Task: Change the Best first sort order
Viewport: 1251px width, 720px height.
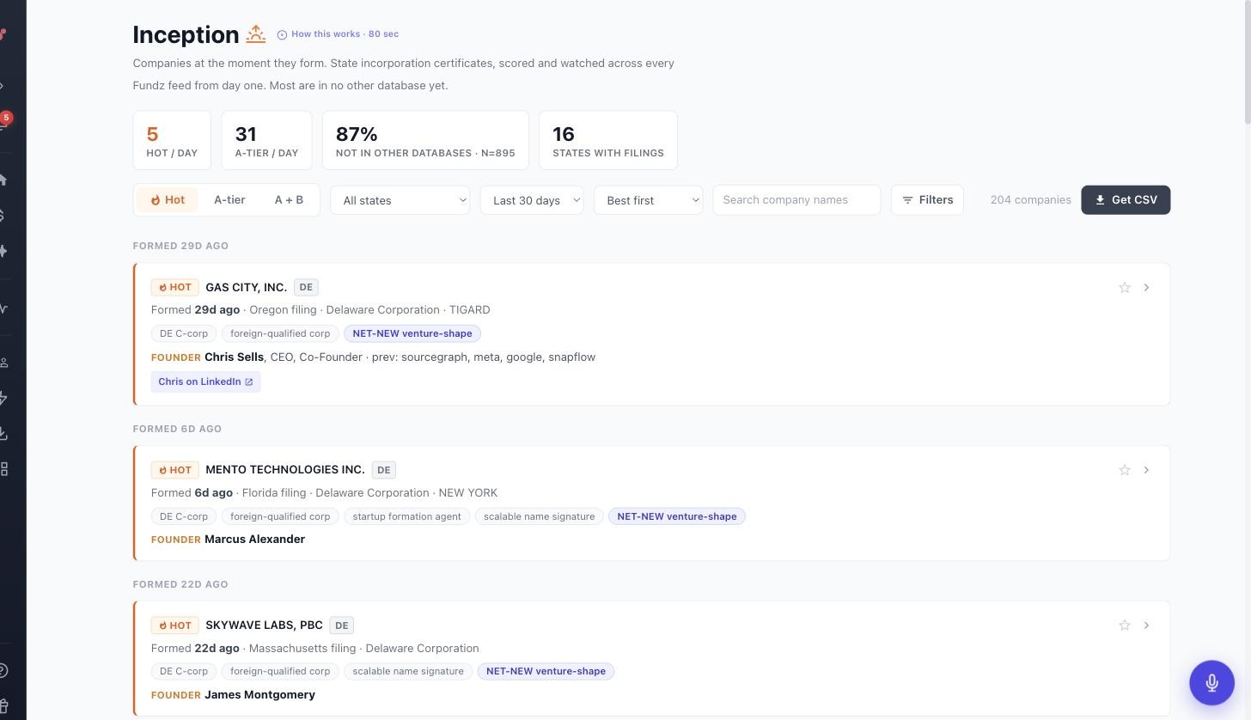Action: pyautogui.click(x=649, y=200)
